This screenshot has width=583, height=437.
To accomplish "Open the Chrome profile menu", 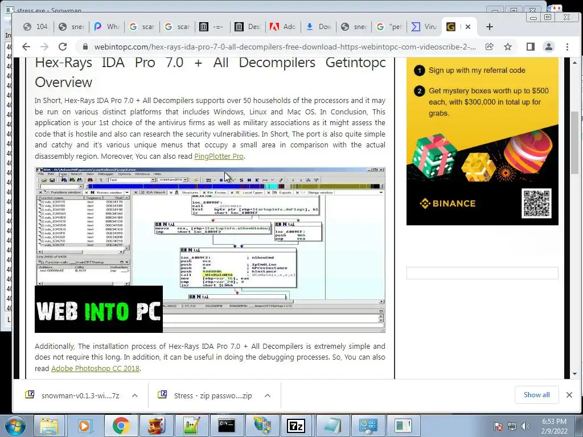I will 548,47.
